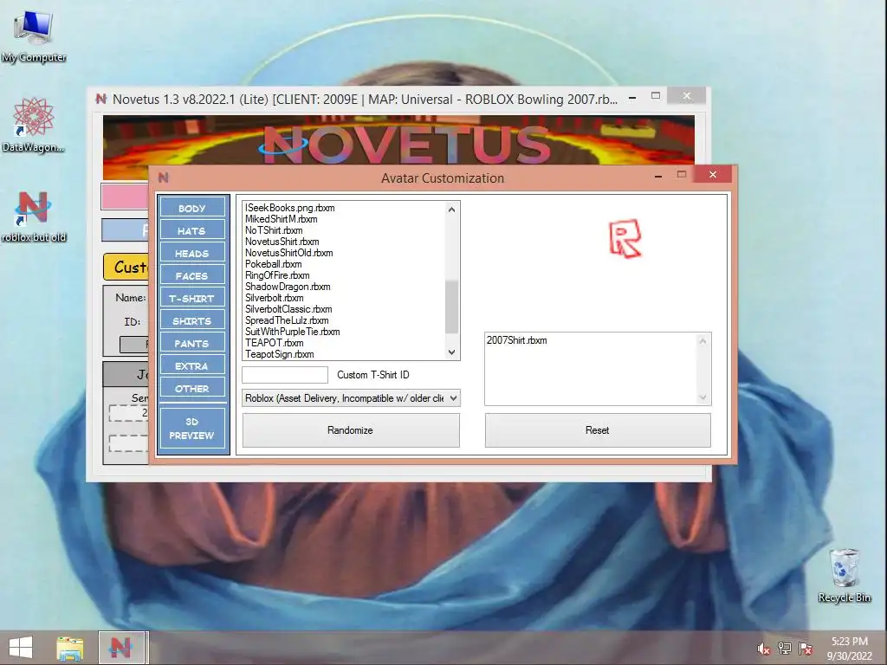Select Pokeball.rbxm in the list
The image size is (887, 665).
click(x=273, y=264)
